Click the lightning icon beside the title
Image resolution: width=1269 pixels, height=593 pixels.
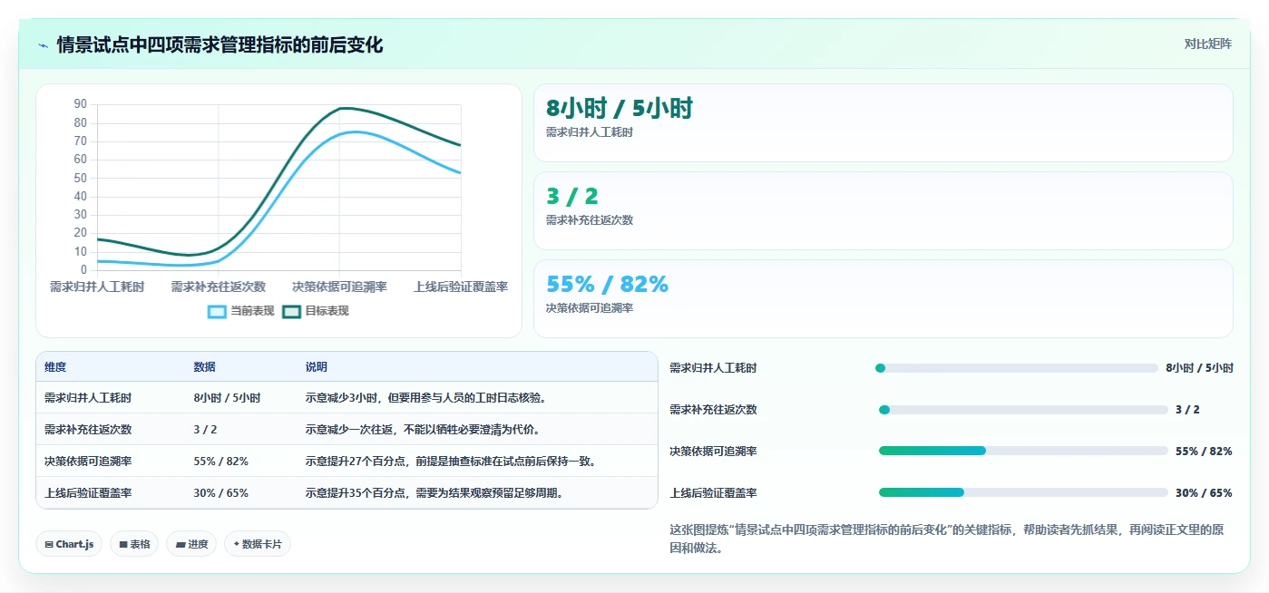44,44
